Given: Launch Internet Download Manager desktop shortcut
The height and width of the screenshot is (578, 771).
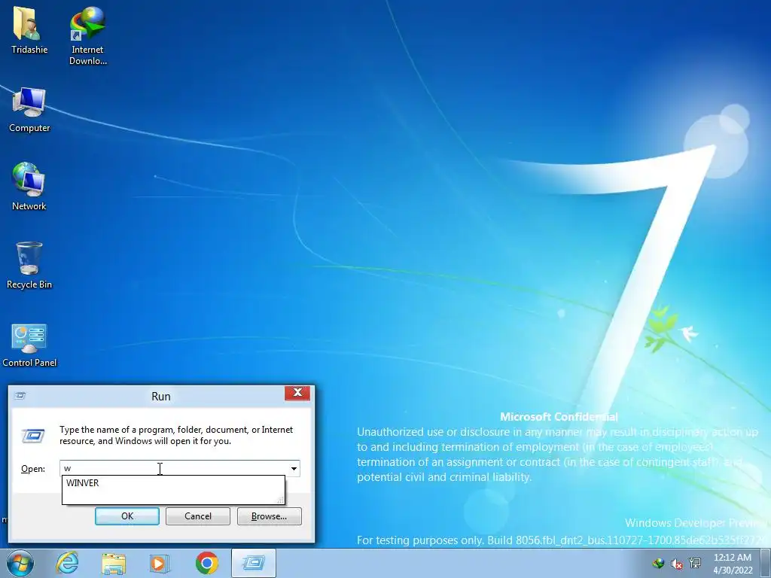Looking at the screenshot, I should point(87,35).
